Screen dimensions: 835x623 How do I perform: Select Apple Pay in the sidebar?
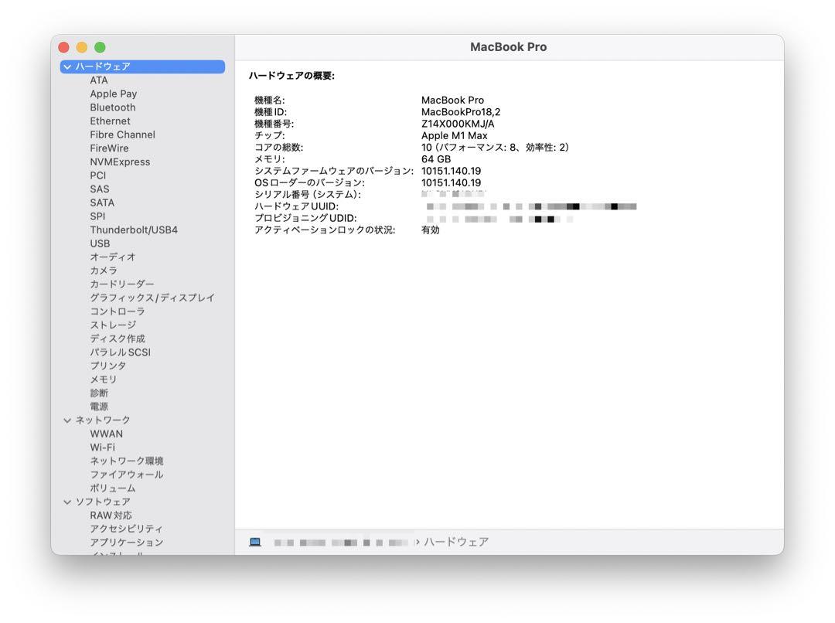pyautogui.click(x=113, y=94)
